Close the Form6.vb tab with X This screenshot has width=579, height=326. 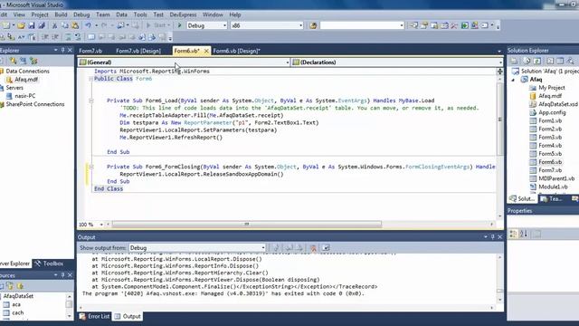206,51
